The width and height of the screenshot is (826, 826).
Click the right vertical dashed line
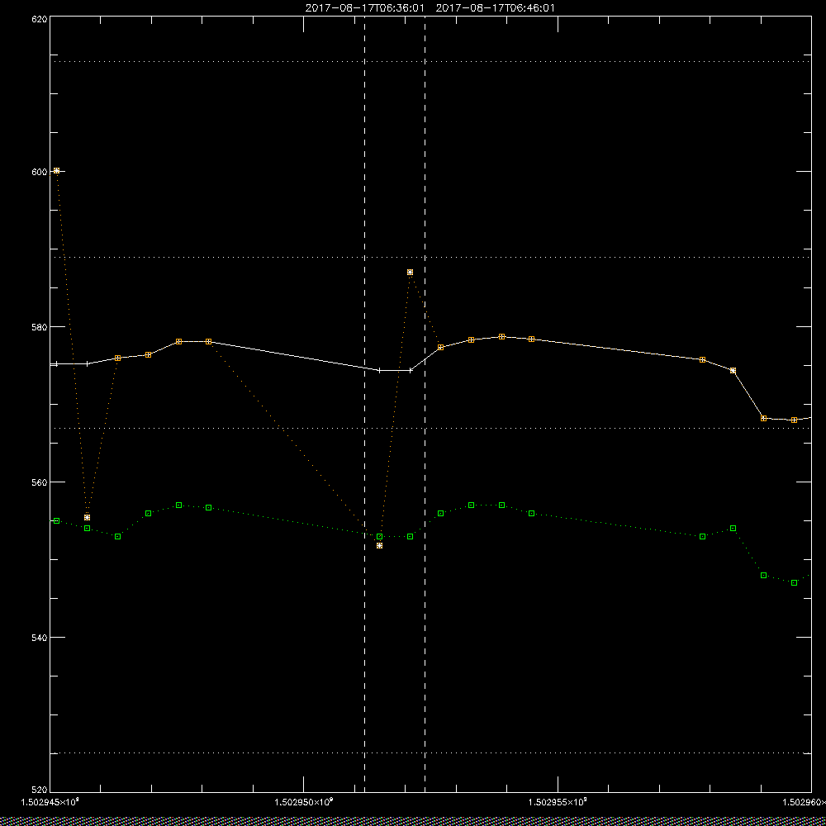pyautogui.click(x=425, y=404)
